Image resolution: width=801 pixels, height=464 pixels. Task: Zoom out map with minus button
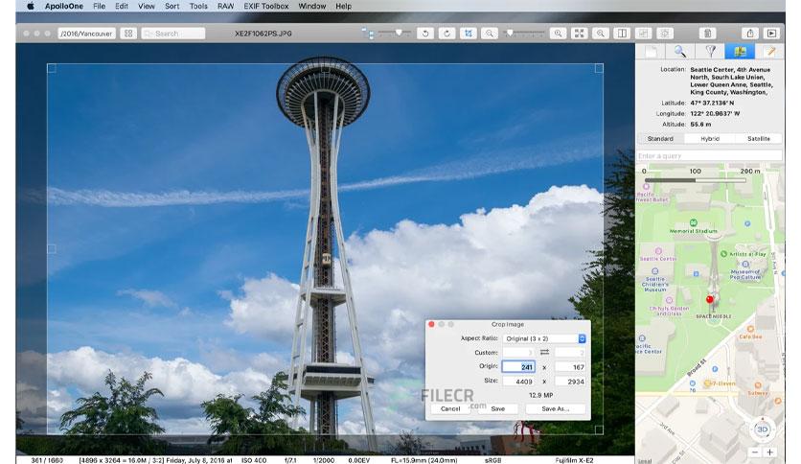pyautogui.click(x=754, y=452)
